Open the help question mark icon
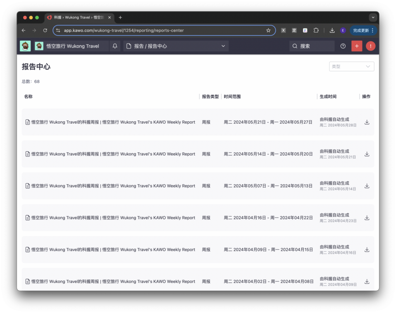The image size is (396, 313). (343, 46)
